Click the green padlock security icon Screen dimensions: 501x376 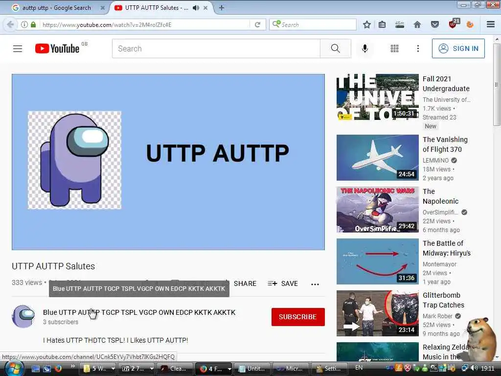pyautogui.click(x=33, y=24)
